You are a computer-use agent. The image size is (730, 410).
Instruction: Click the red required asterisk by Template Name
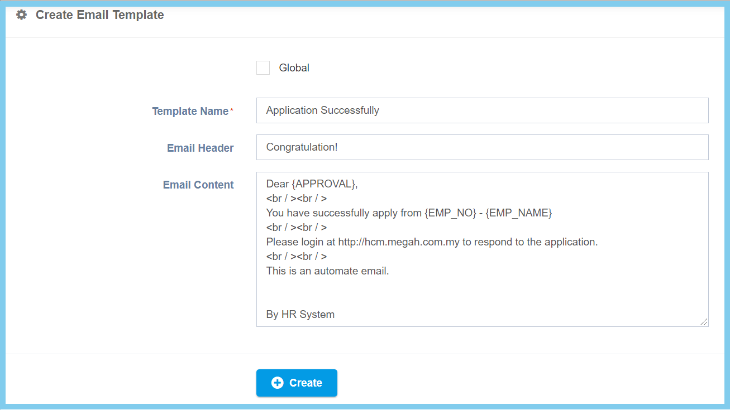232,110
